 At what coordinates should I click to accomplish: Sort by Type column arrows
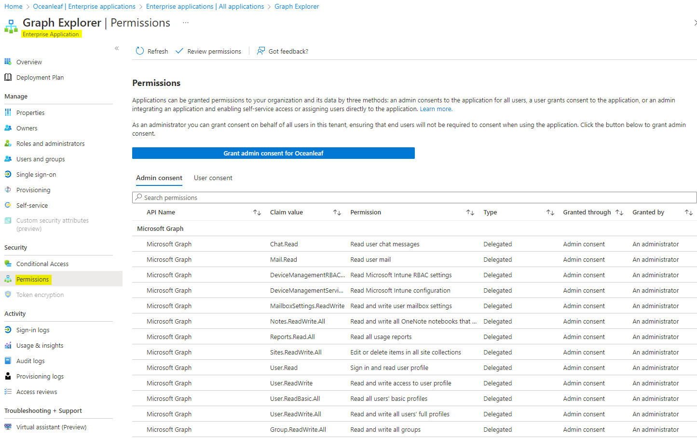550,212
